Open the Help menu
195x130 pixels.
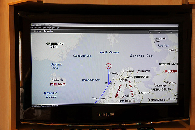tap(58, 28)
